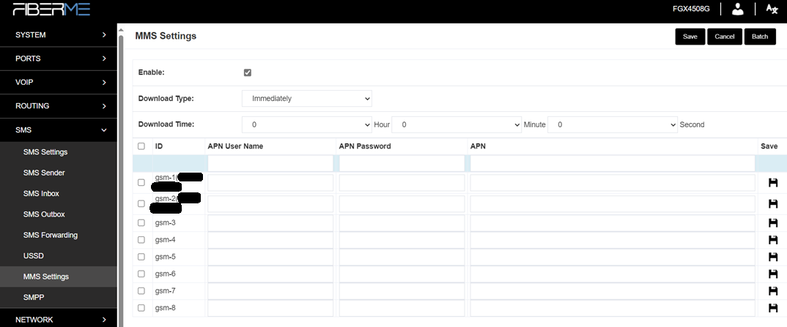Click the save disk icon for gsm-6
787x327 pixels.
(x=773, y=274)
